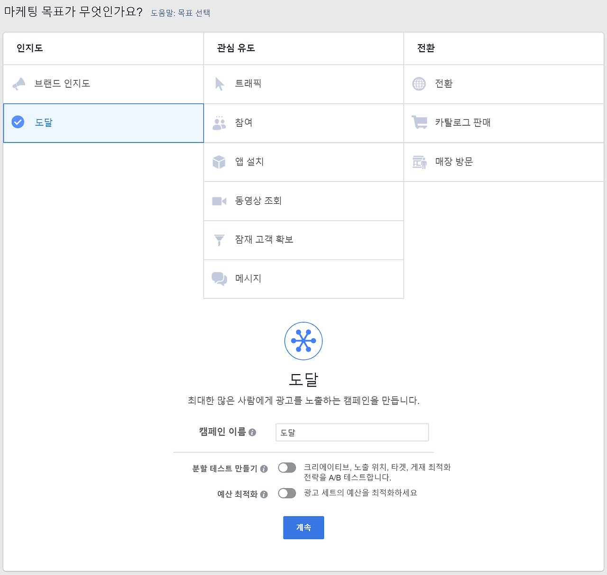The image size is (607, 575).
Task: Open the 도움말: 목표 선택 help link
Action: [x=180, y=13]
